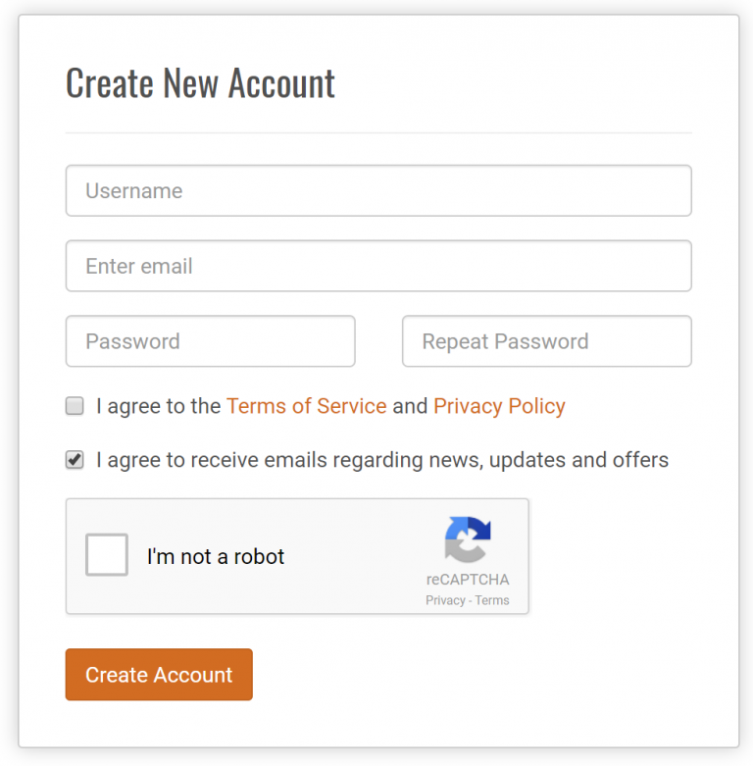Click the divider line under the heading
The image size is (753, 766).
click(378, 132)
